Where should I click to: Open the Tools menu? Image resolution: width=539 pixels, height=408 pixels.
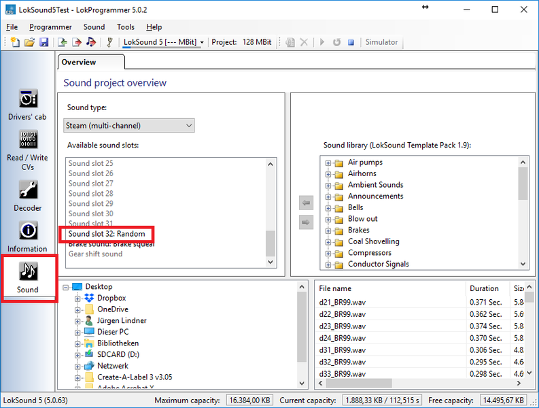pyautogui.click(x=126, y=27)
